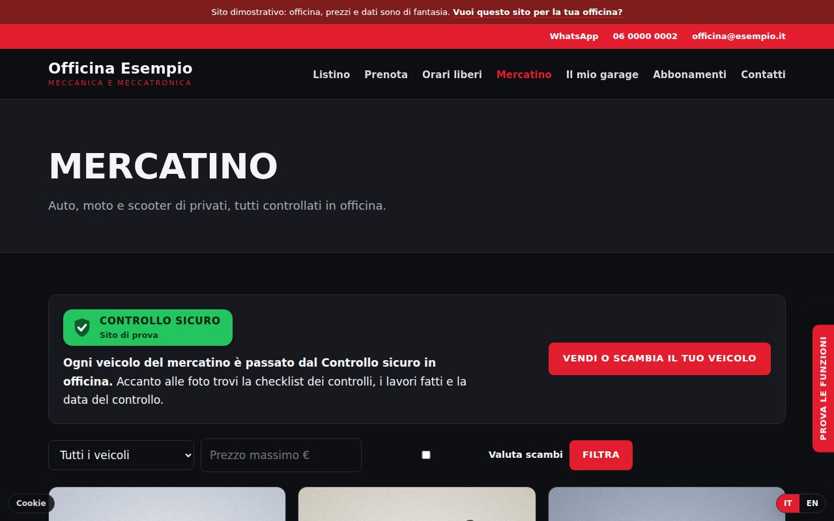Click Vuoi questo sito per la tua officina link
Viewport: 834px width, 521px height.
538,12
